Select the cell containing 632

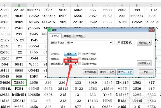pyautogui.click(x=34, y=101)
